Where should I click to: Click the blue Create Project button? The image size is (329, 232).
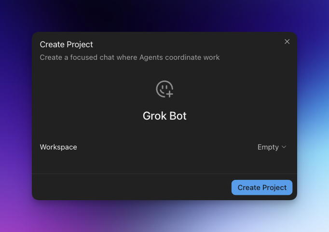[x=262, y=187]
